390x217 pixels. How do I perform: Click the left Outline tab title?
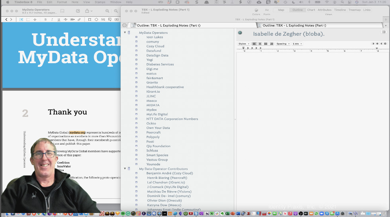(169, 25)
